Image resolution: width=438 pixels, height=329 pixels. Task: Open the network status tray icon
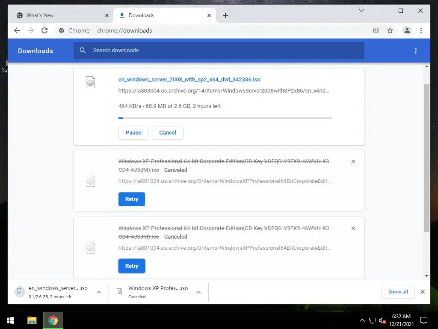click(372, 320)
